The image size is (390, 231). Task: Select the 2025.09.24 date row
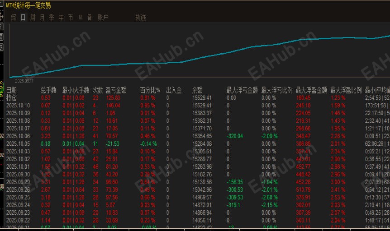(198, 205)
